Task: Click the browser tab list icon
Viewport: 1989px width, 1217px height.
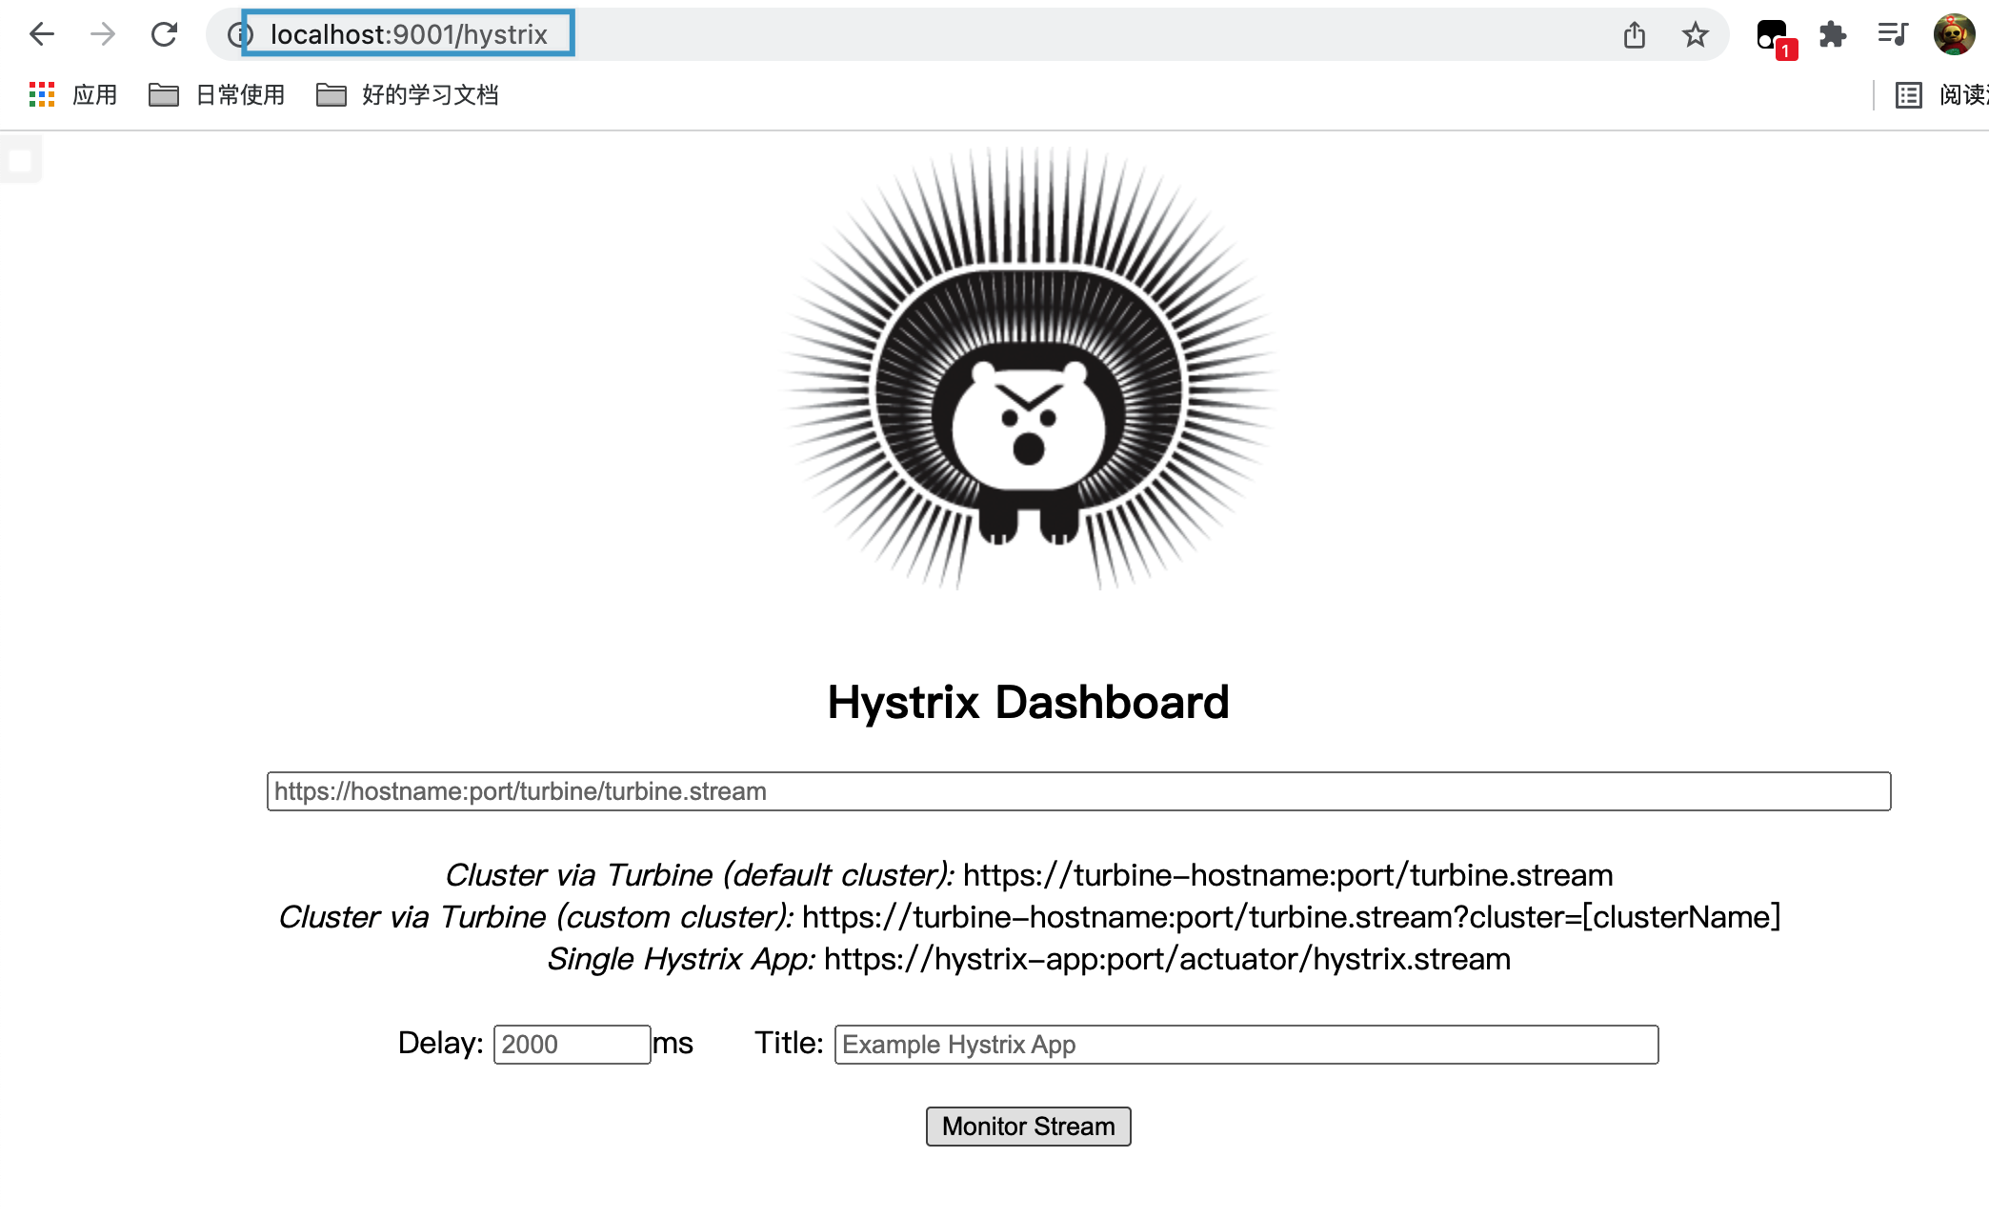Action: point(1896,34)
